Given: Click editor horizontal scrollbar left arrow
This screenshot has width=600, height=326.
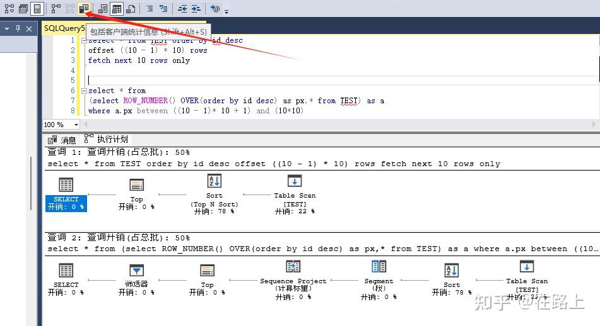Looking at the screenshot, I should pyautogui.click(x=85, y=125).
